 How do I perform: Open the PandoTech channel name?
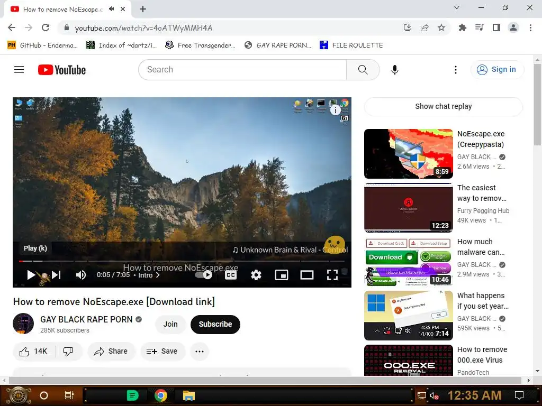[473, 372]
